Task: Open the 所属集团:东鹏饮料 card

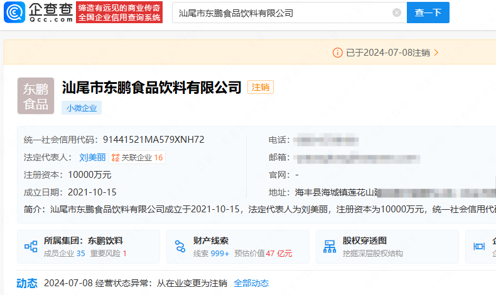Action: pyautogui.click(x=89, y=247)
